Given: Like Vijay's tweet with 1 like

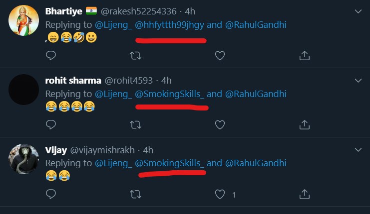Looking at the screenshot, I should (x=220, y=194).
